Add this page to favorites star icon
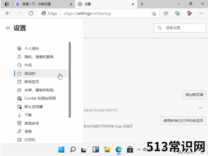The width and height of the screenshot is (208, 156). pos(154,13)
